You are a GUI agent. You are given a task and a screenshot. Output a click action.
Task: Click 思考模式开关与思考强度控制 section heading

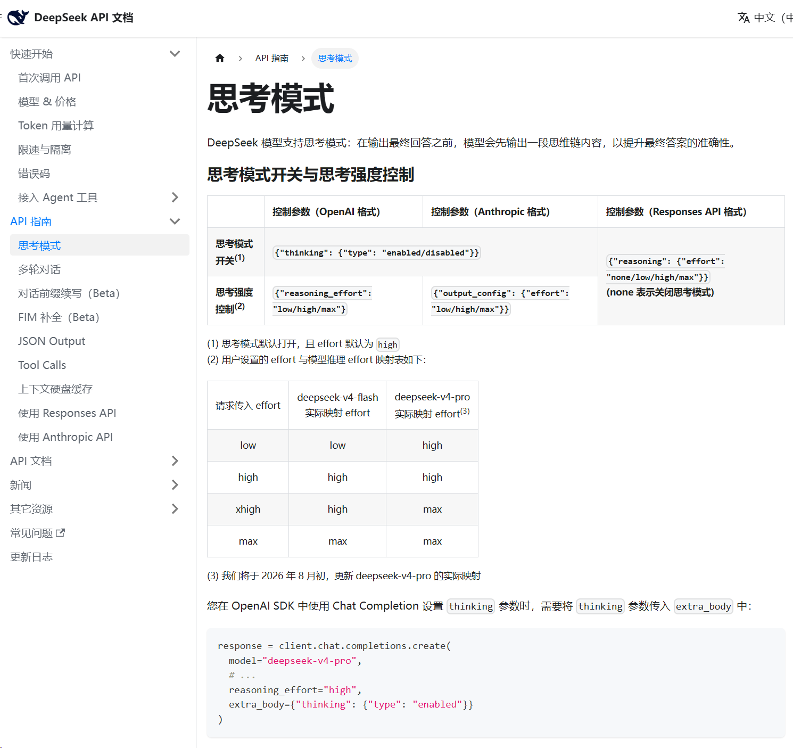click(x=311, y=175)
